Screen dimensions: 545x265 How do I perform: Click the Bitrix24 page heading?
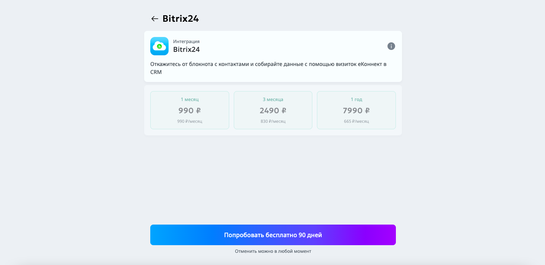coord(181,19)
